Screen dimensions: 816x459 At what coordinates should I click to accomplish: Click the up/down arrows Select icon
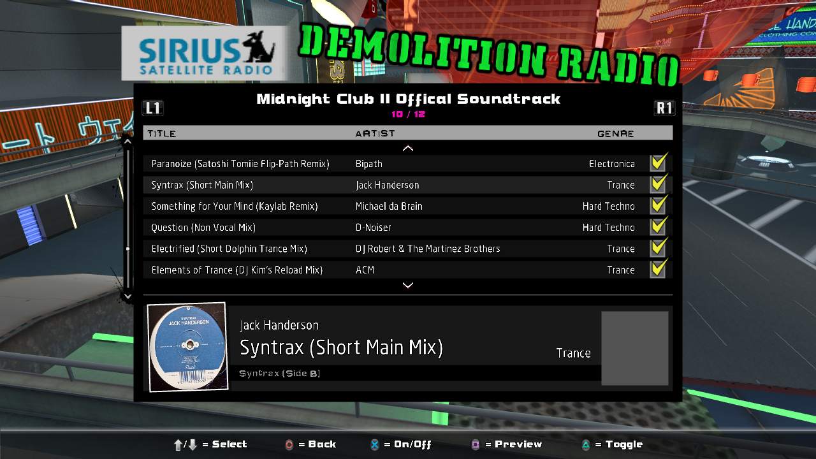pyautogui.click(x=186, y=445)
